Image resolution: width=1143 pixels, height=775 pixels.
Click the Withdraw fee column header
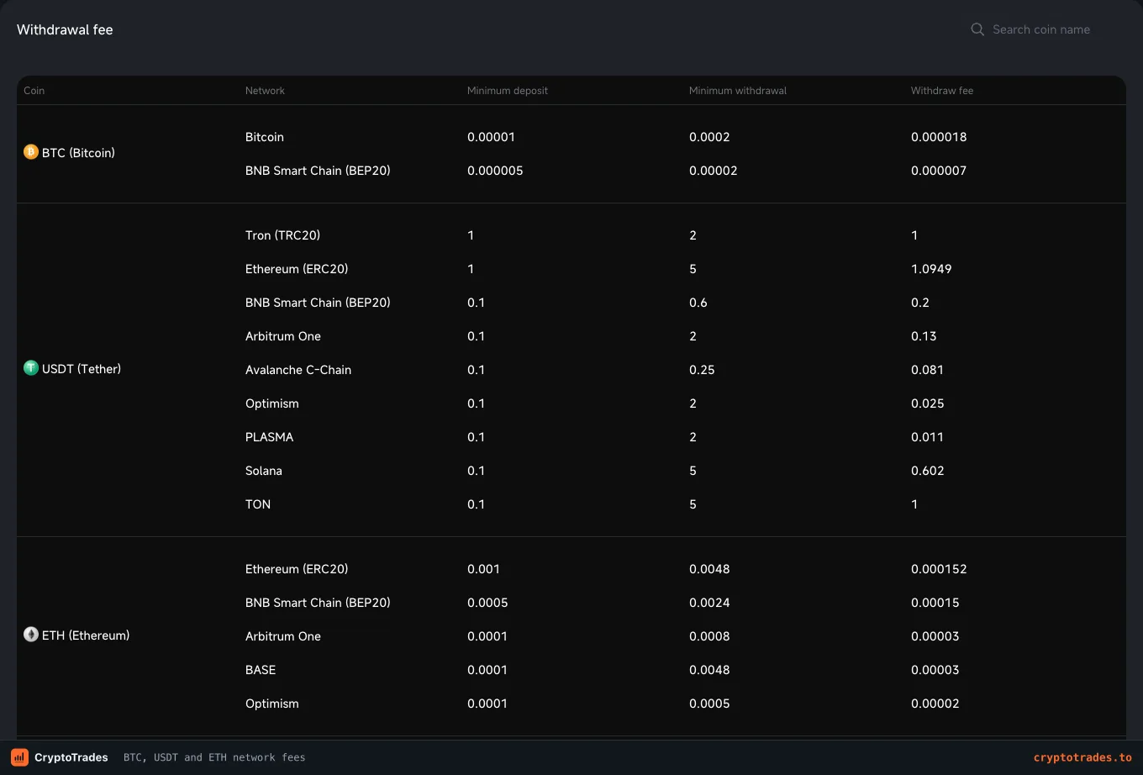coord(942,90)
